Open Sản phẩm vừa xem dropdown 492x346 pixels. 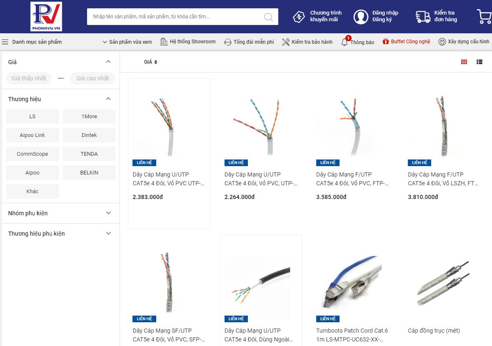127,42
